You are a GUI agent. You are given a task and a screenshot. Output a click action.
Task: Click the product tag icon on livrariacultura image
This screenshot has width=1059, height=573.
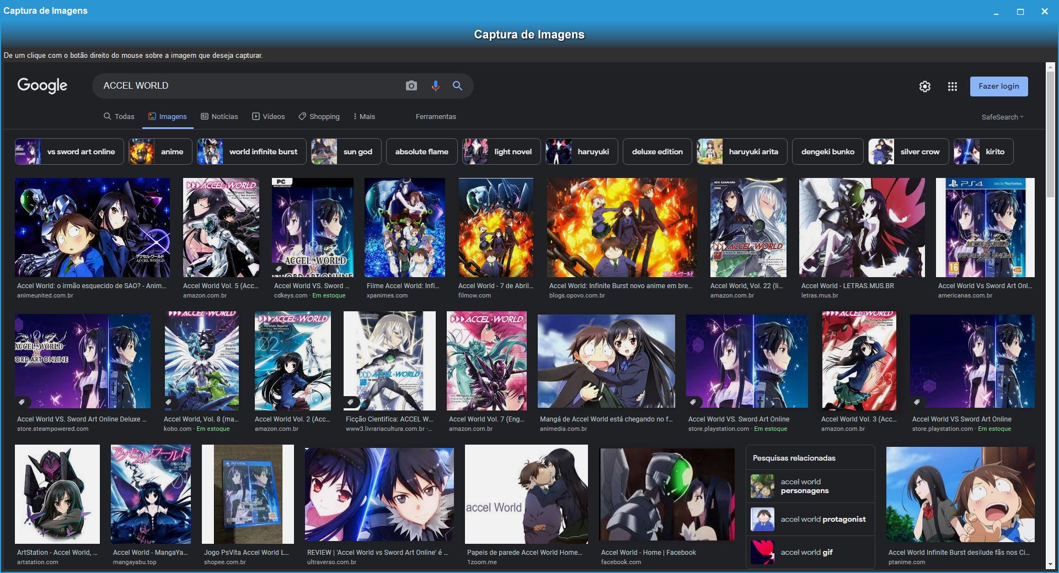pyautogui.click(x=350, y=402)
